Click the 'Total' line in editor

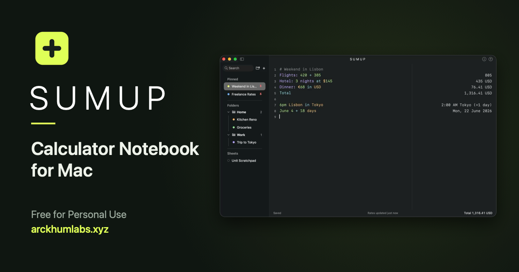point(285,93)
